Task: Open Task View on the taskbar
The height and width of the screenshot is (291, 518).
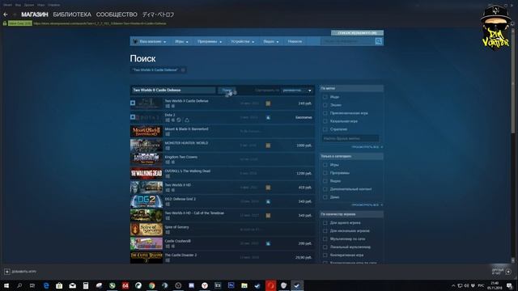Action: click(x=32, y=285)
